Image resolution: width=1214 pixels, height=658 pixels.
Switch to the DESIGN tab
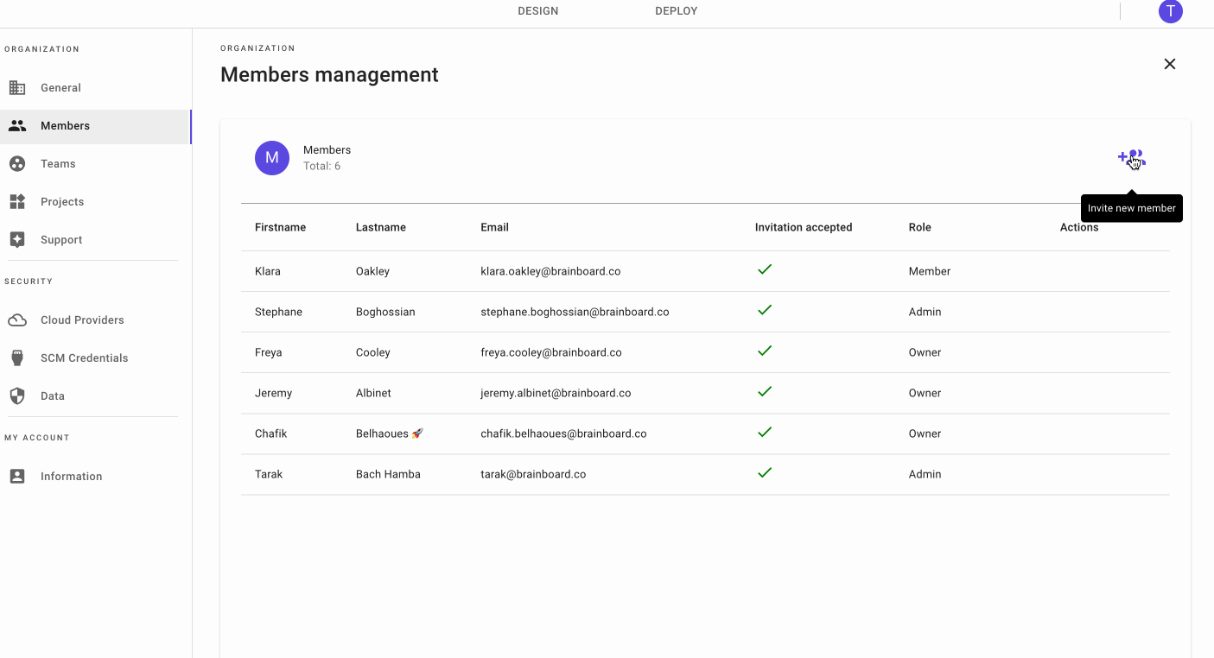pyautogui.click(x=537, y=11)
